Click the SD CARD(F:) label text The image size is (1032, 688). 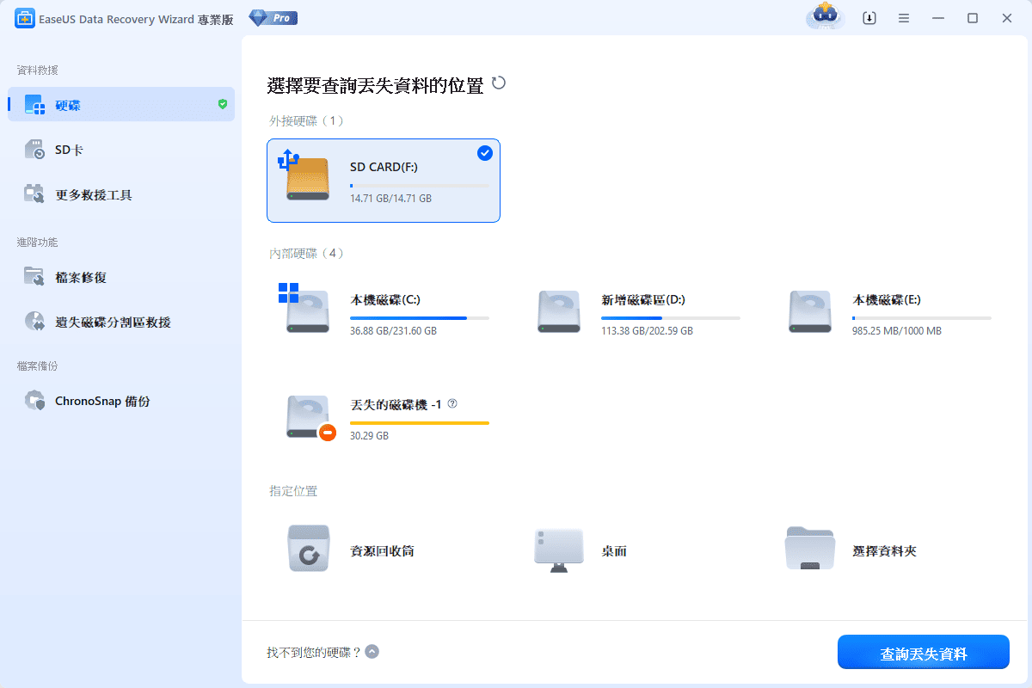pyautogui.click(x=384, y=167)
